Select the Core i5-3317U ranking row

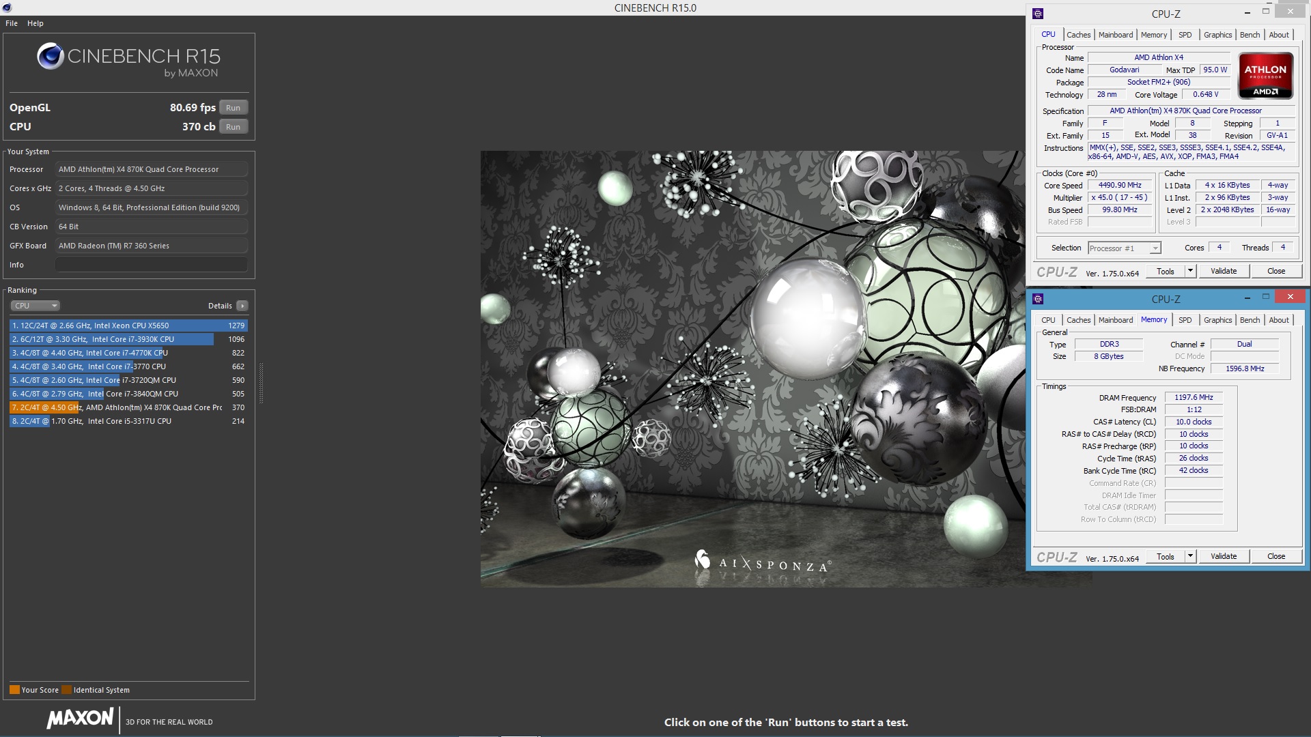128,421
